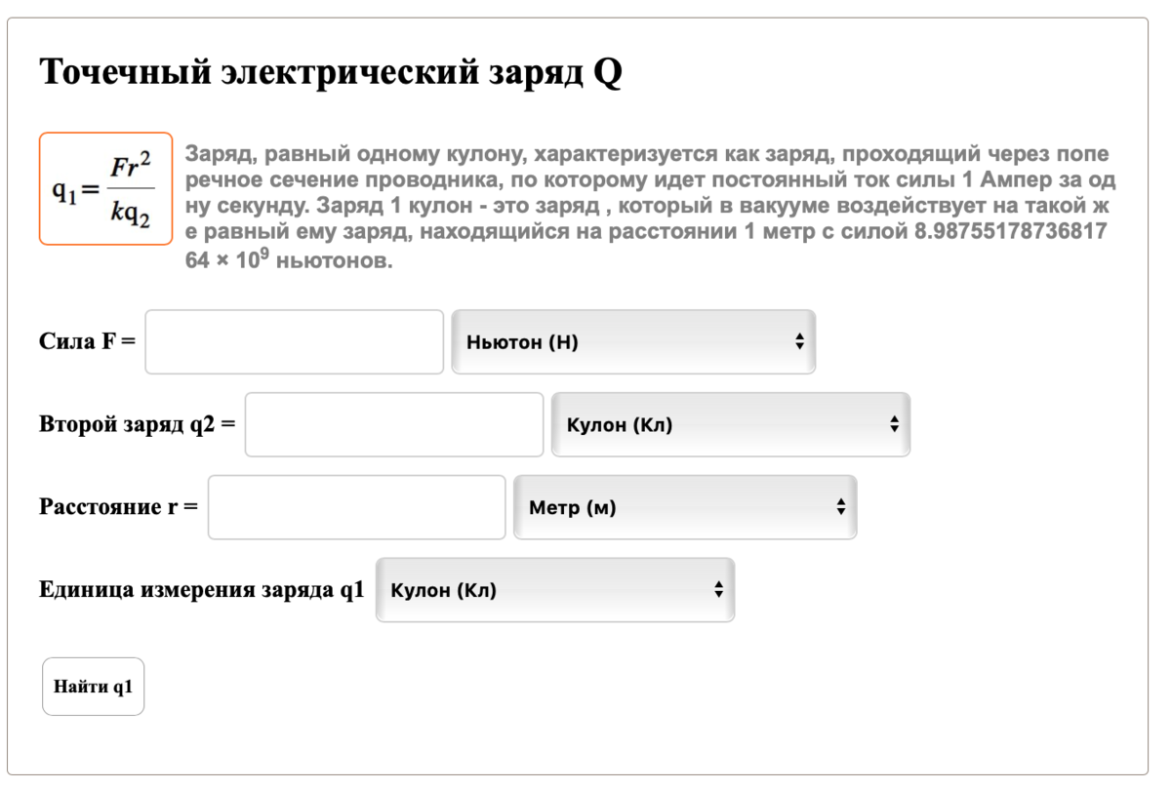
Task: Click the Второй заряд q2 = label
Action: coord(138,425)
